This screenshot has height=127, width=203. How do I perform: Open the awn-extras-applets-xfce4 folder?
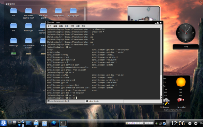(28, 13)
